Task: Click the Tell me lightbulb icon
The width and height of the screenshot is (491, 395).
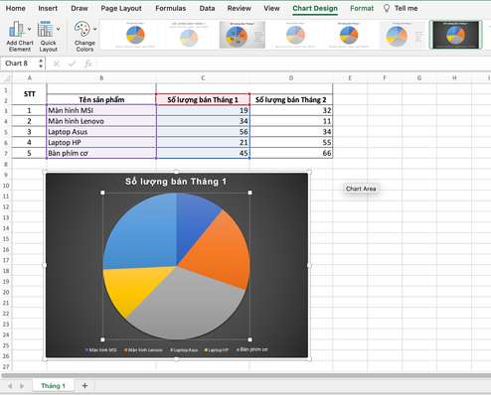Action: pos(387,8)
